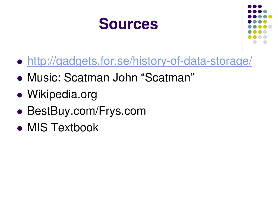Click the top-left purple dot of the grid
This screenshot has width=278, height=208.
[250, 6]
